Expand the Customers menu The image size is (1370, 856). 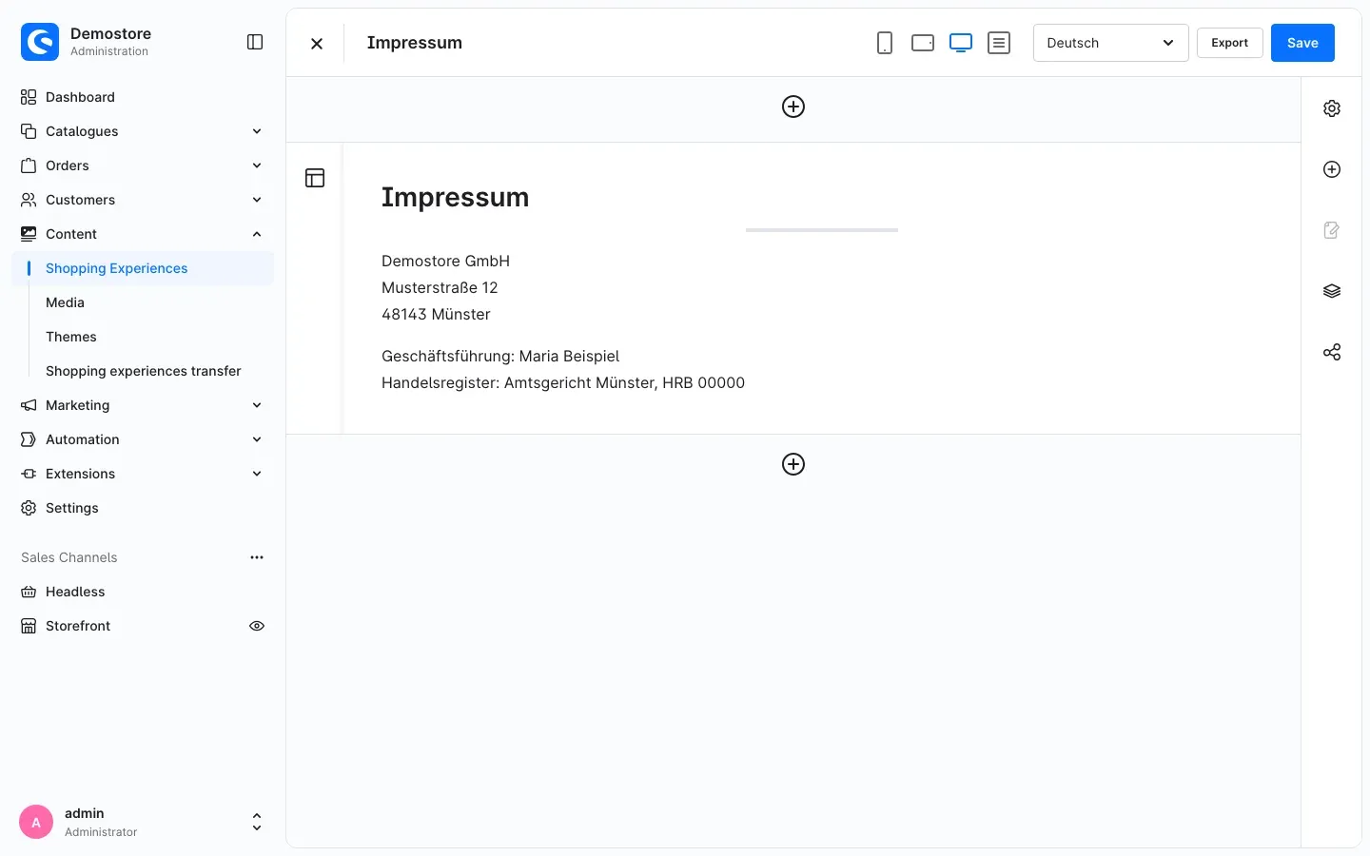(143, 200)
